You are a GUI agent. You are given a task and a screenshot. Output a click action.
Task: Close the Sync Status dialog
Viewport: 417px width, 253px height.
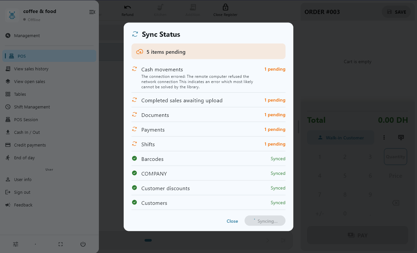coord(232,221)
